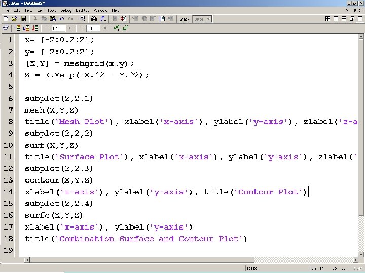Save the script with the floppy disk icon
Screen dimensions: 365x273
23,19
